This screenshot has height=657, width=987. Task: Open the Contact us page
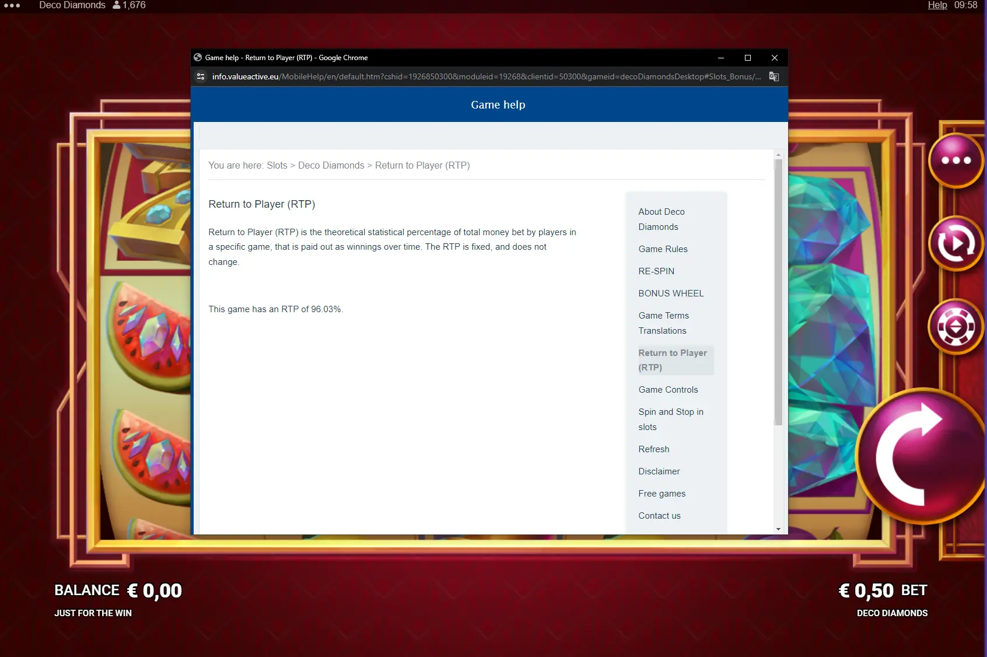(x=659, y=516)
